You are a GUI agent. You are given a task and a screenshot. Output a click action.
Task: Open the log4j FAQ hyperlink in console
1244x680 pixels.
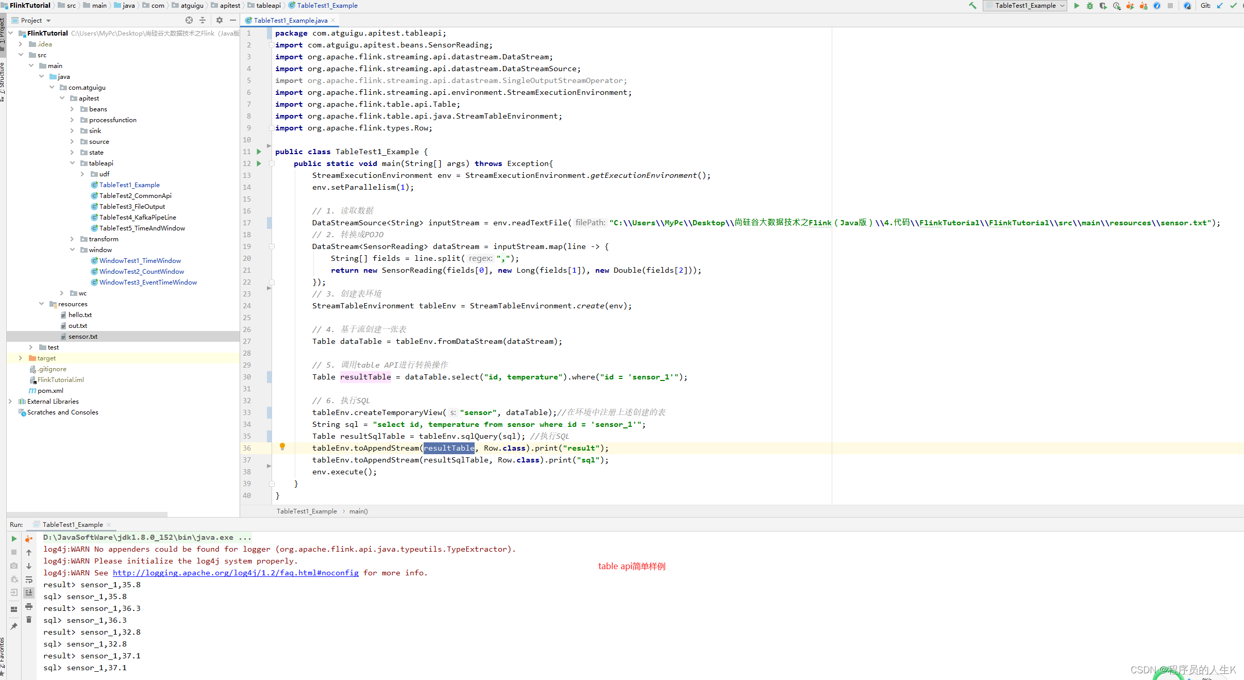pyautogui.click(x=236, y=573)
